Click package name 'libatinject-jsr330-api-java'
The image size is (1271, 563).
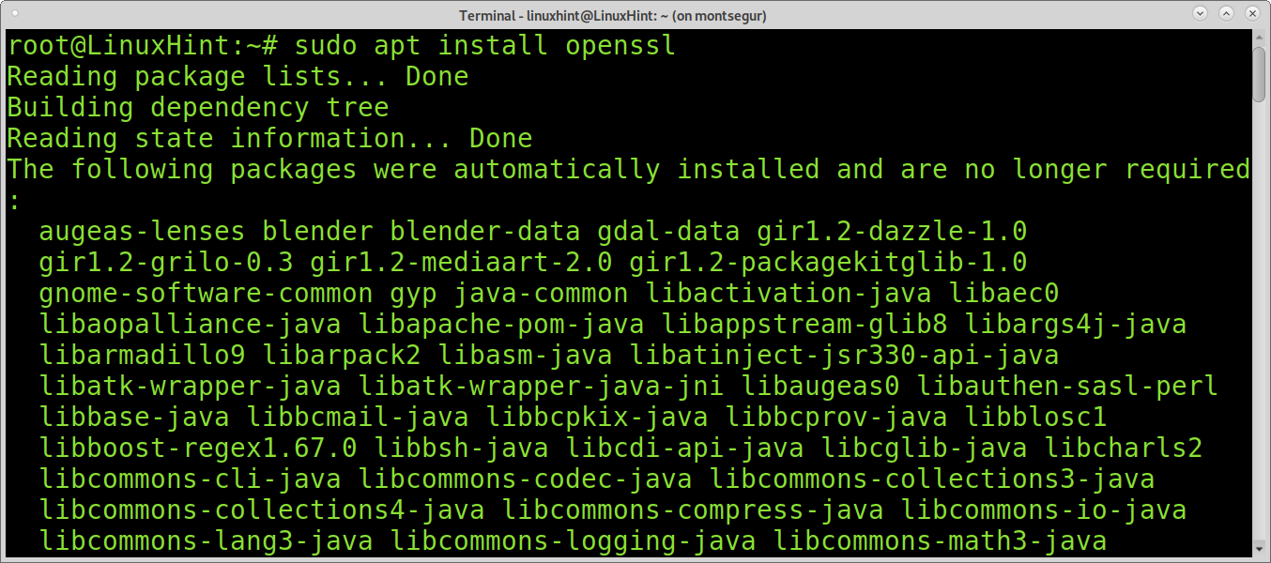point(844,355)
